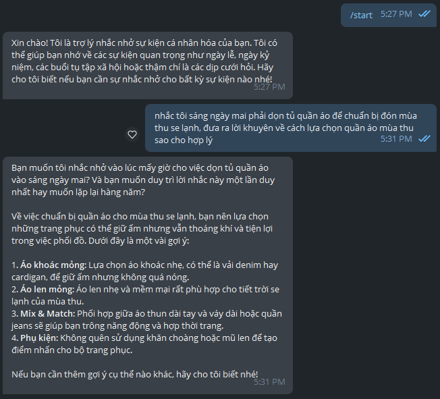
Task: Click the read checkmarks on /start message
Action: tap(424, 14)
